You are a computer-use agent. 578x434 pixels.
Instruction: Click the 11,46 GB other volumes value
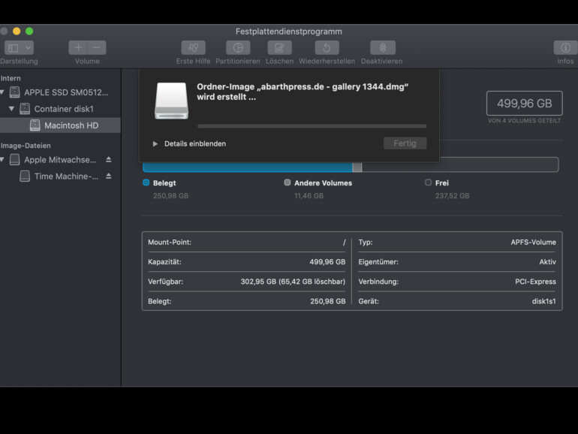pos(309,196)
